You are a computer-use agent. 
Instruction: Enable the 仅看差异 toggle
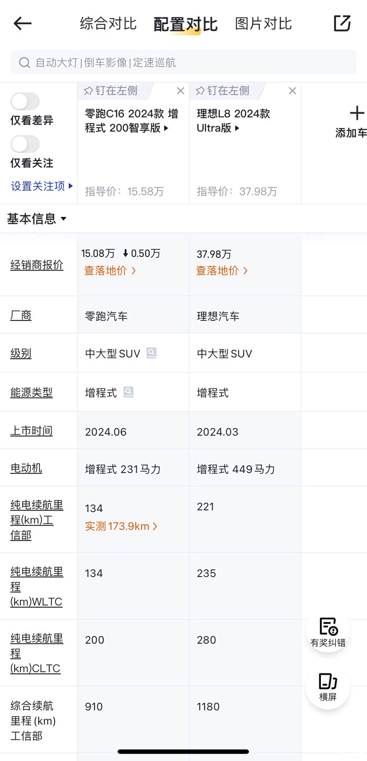pos(25,101)
